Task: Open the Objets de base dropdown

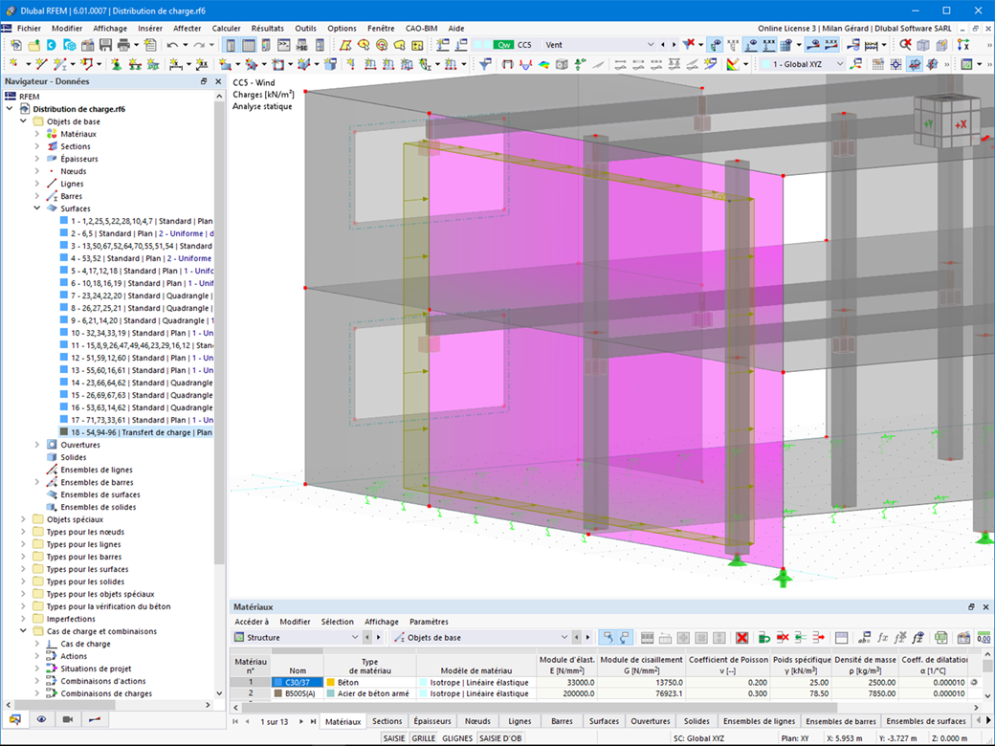Action: point(564,638)
